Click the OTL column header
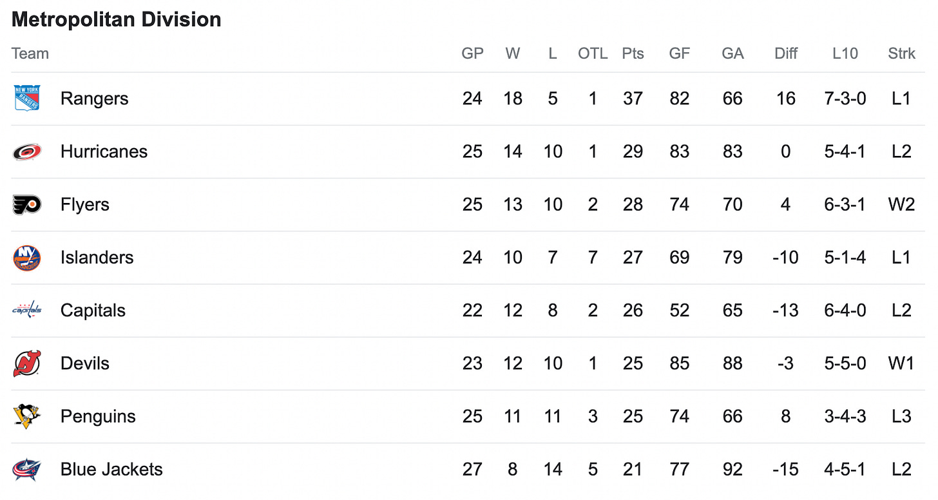 click(x=593, y=53)
